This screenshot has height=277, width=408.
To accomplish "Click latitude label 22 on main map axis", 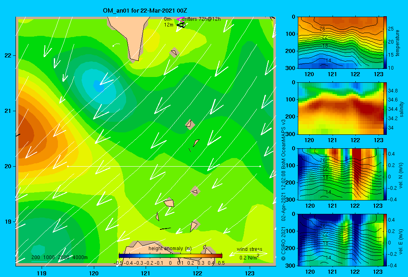I will 8,55.
